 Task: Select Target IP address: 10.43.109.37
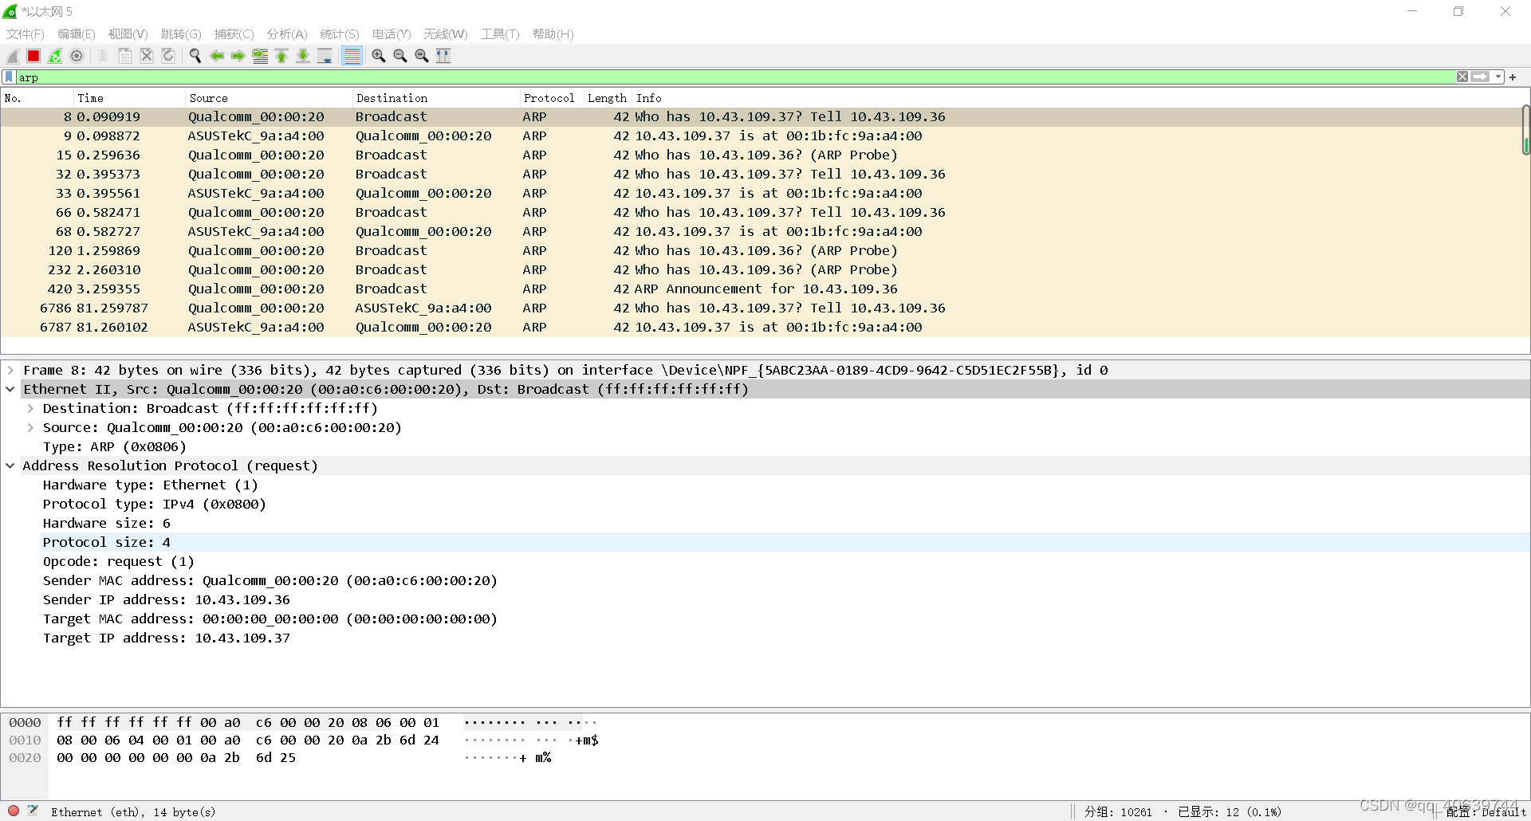(167, 638)
